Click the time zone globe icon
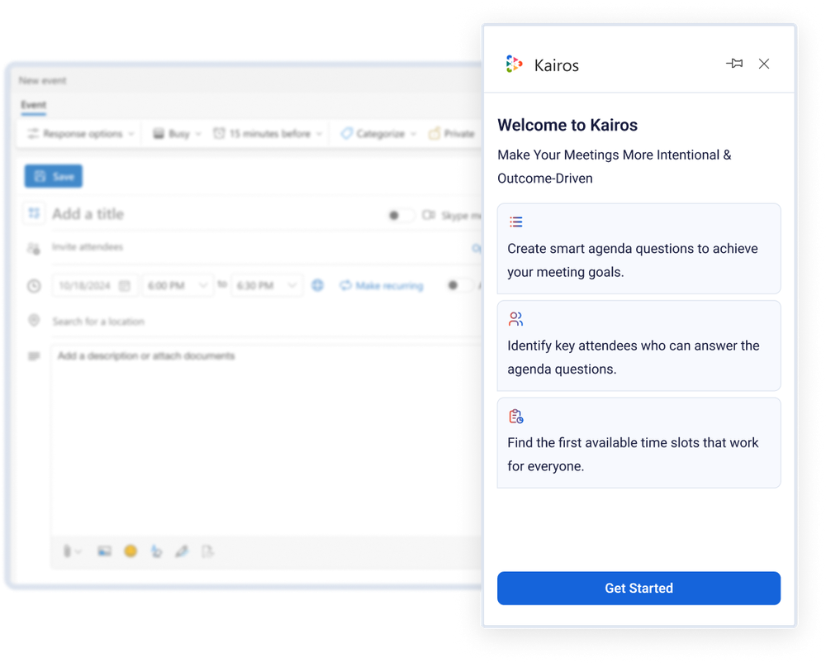This screenshot has height=663, width=826. pyautogui.click(x=317, y=285)
